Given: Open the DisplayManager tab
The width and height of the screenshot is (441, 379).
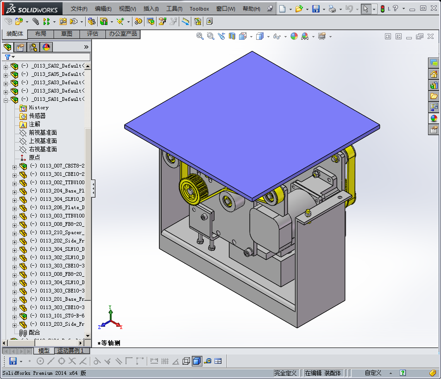Looking at the screenshot, I should (46, 47).
